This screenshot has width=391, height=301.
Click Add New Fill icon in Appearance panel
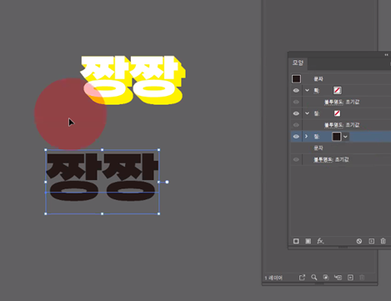(x=308, y=241)
